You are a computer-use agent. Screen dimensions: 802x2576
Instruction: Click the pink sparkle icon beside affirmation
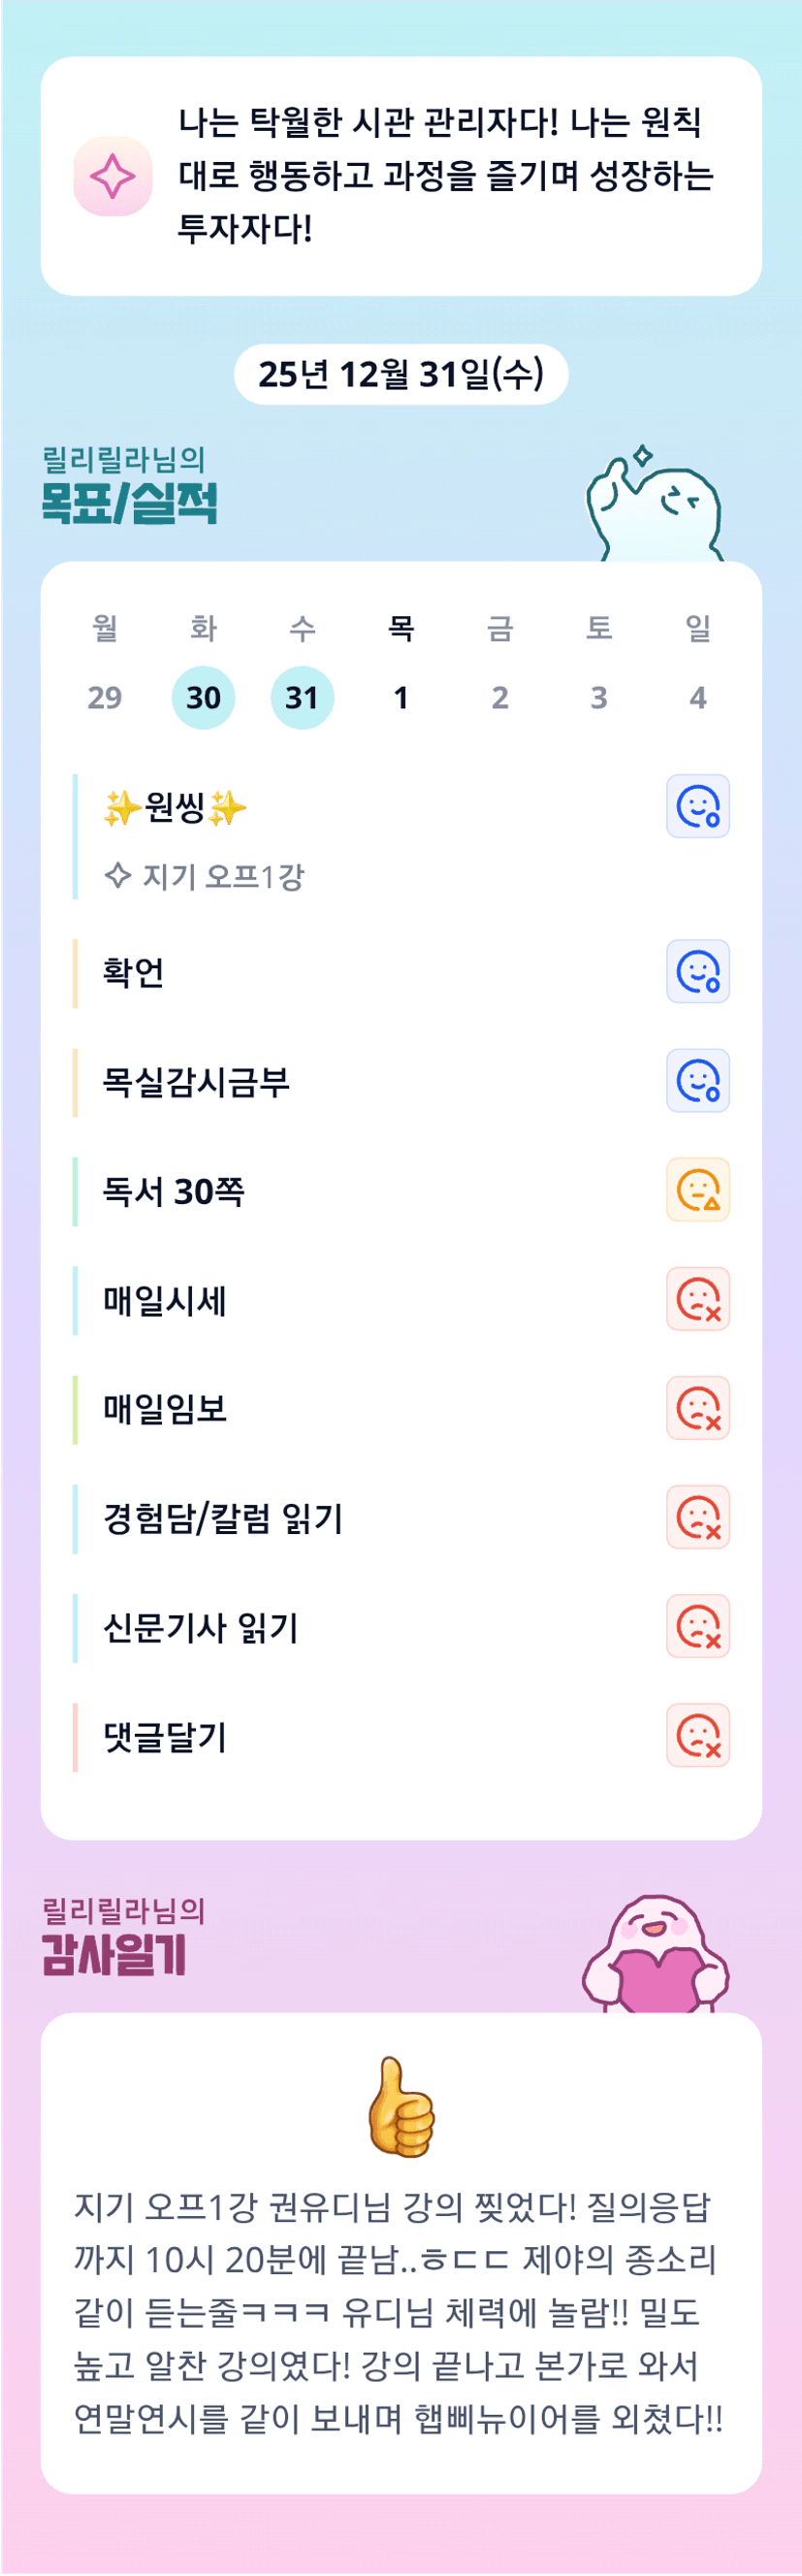(113, 177)
